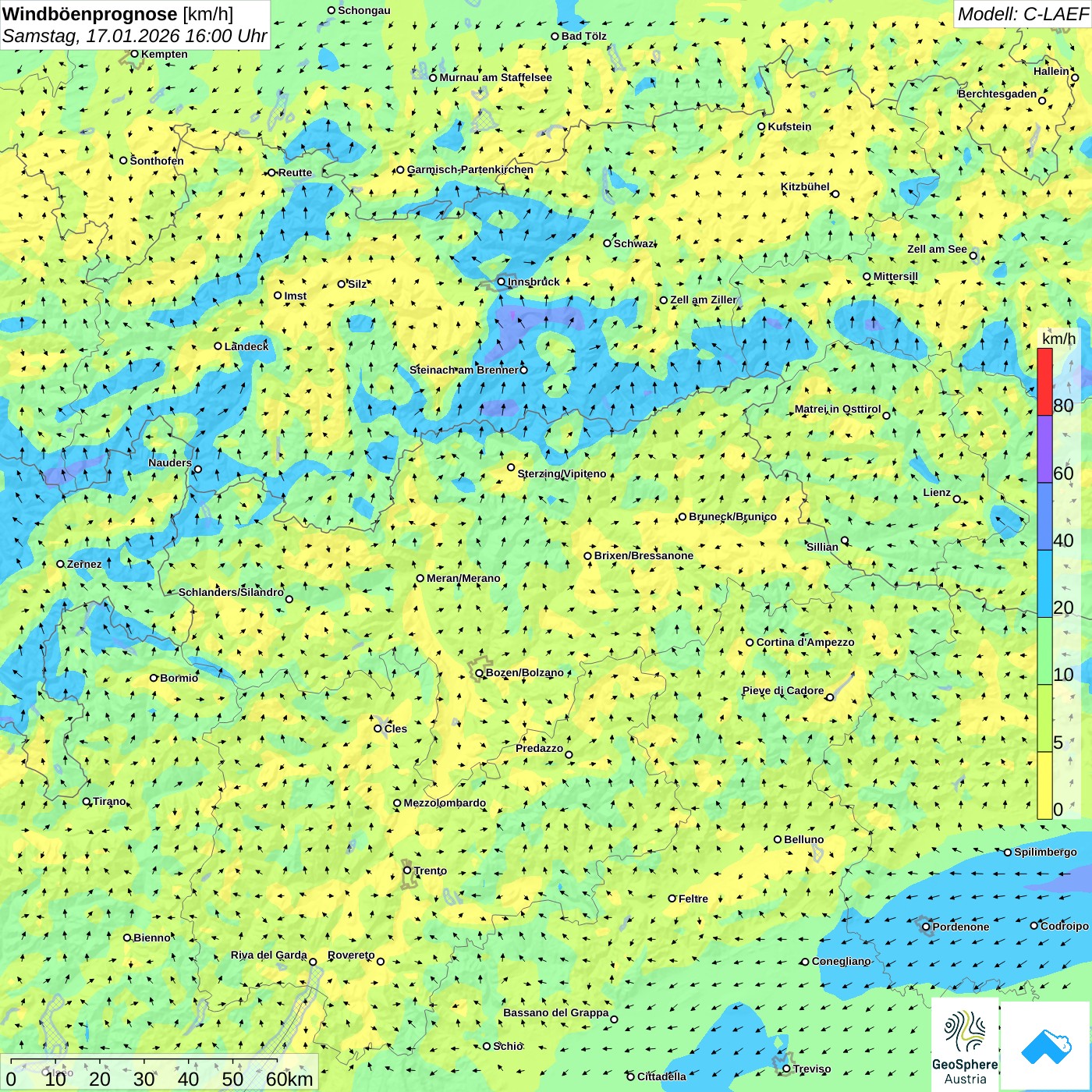
Task: Click the Codroipo label
Action: click(1065, 926)
